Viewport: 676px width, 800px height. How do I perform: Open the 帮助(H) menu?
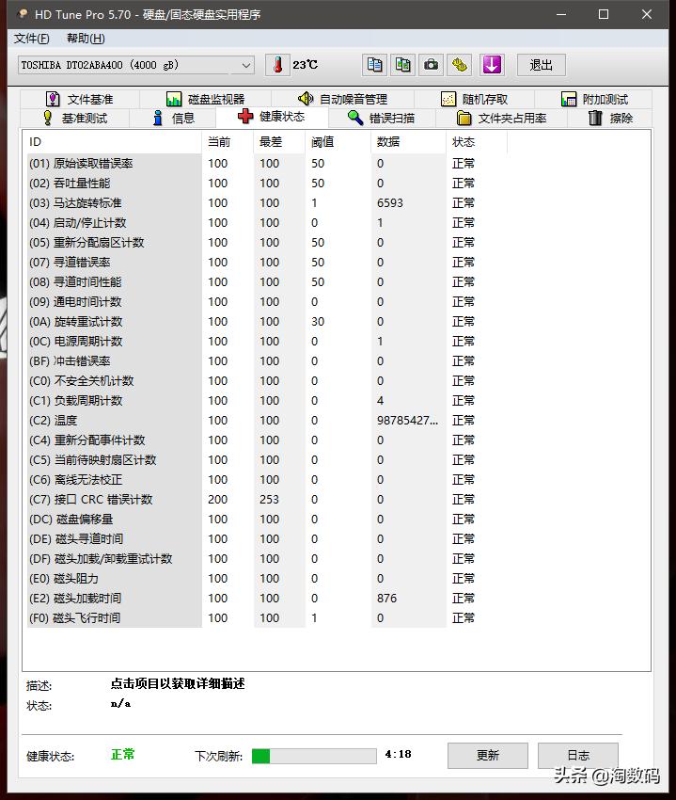[x=86, y=39]
